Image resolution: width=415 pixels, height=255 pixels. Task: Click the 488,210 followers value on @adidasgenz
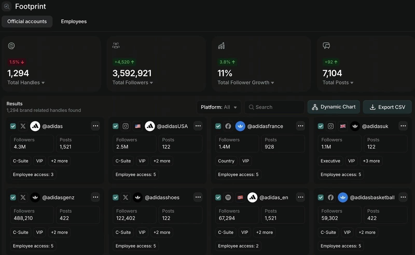click(23, 218)
